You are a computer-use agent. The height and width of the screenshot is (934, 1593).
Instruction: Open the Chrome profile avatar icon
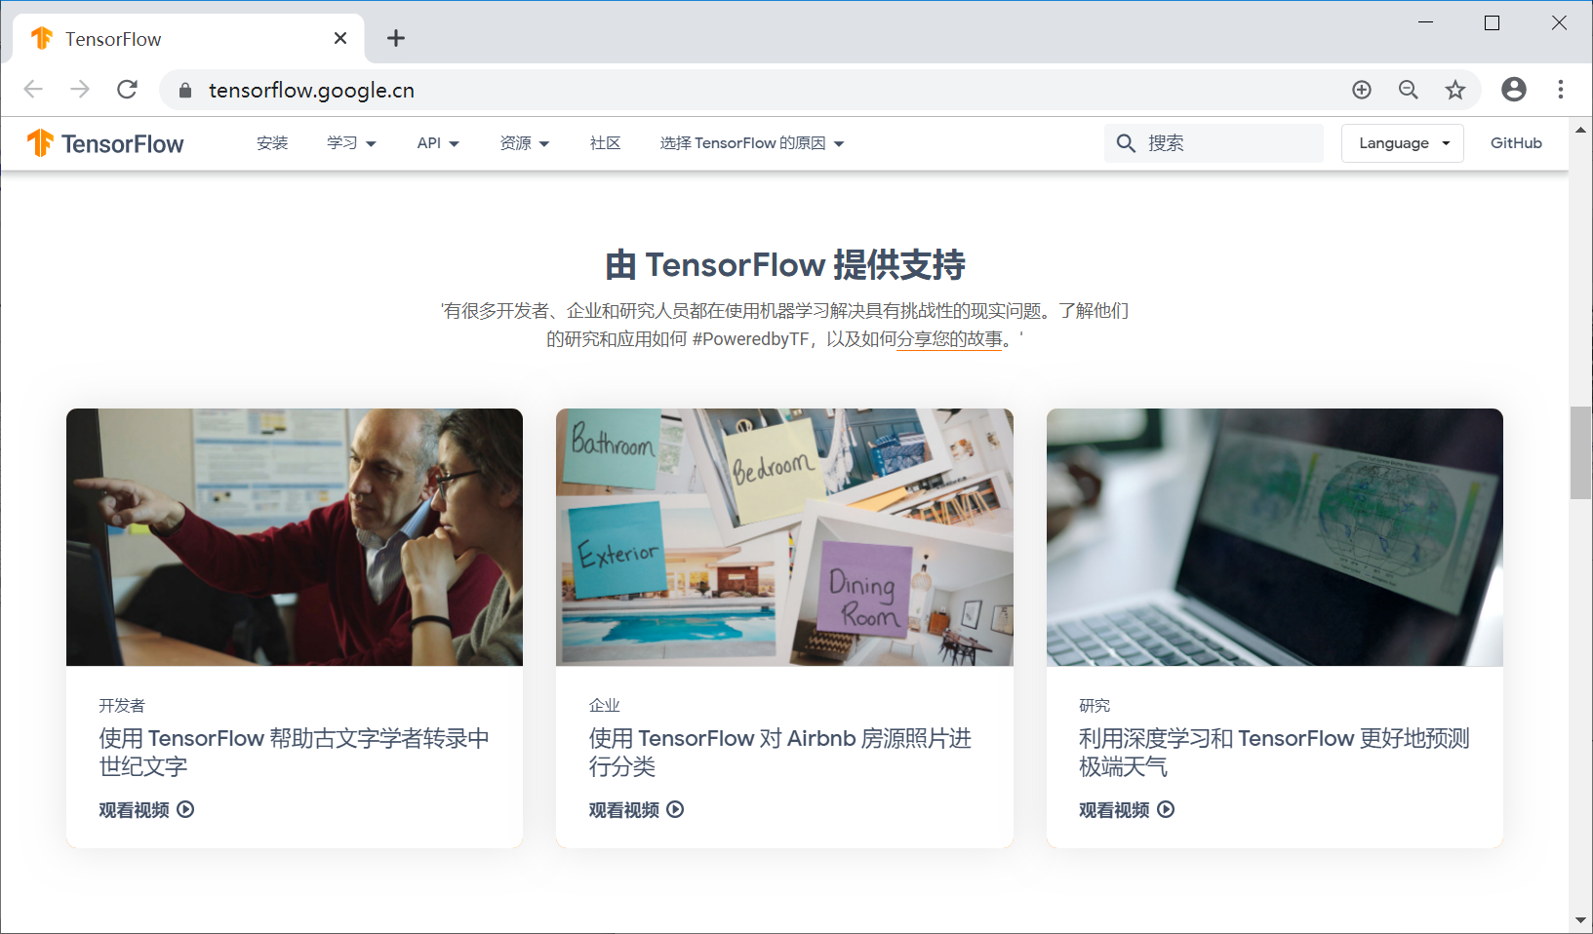tap(1513, 90)
